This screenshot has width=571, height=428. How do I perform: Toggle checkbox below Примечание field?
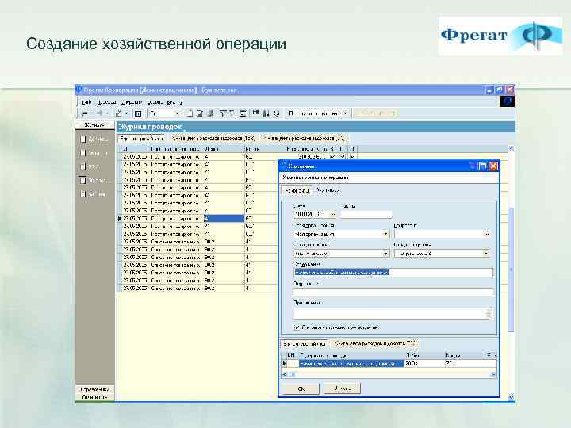(x=297, y=327)
